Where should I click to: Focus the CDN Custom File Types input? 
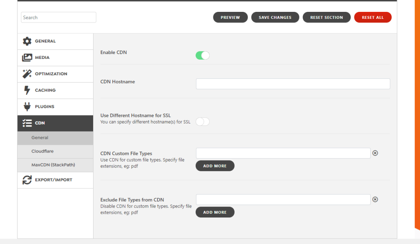[x=283, y=153]
